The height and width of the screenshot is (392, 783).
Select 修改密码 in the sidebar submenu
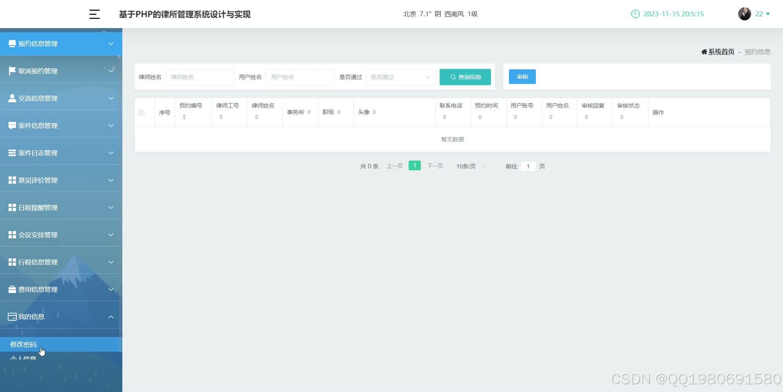pyautogui.click(x=22, y=344)
